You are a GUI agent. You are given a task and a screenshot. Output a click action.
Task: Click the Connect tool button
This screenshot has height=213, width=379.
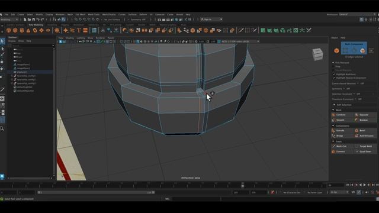[x=342, y=151]
